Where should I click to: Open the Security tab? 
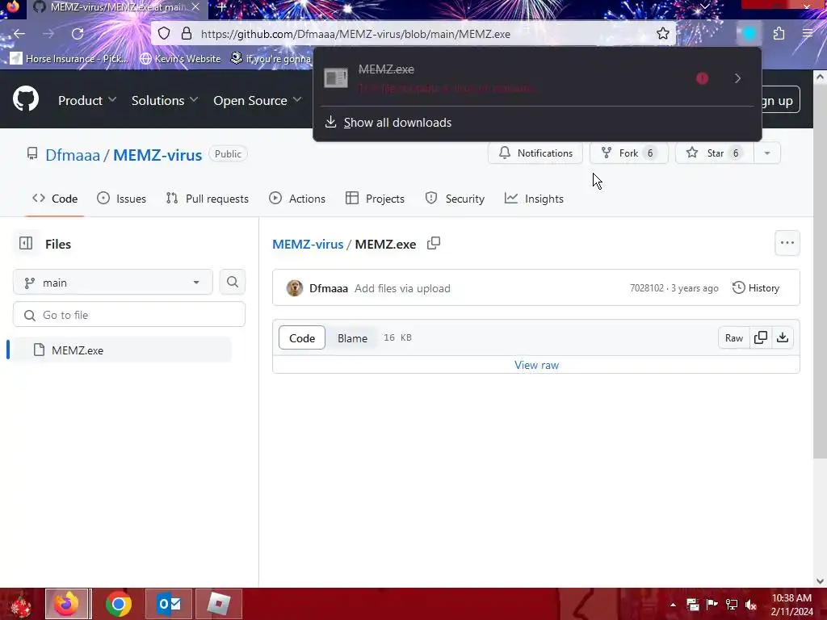tap(455, 199)
